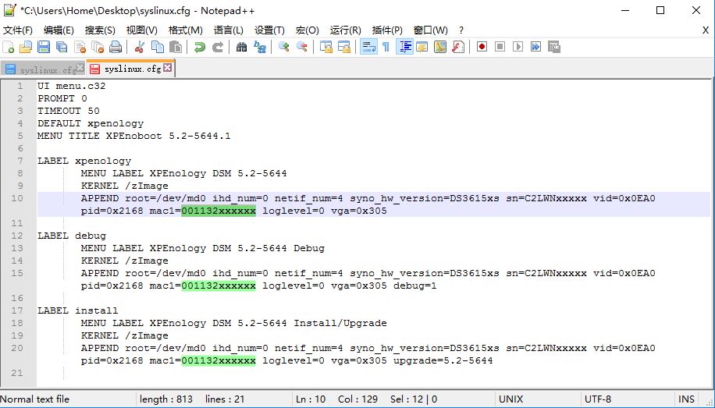Screen dimensions: 715x408
Task: Open the Function List panel icon
Action: [x=458, y=47]
